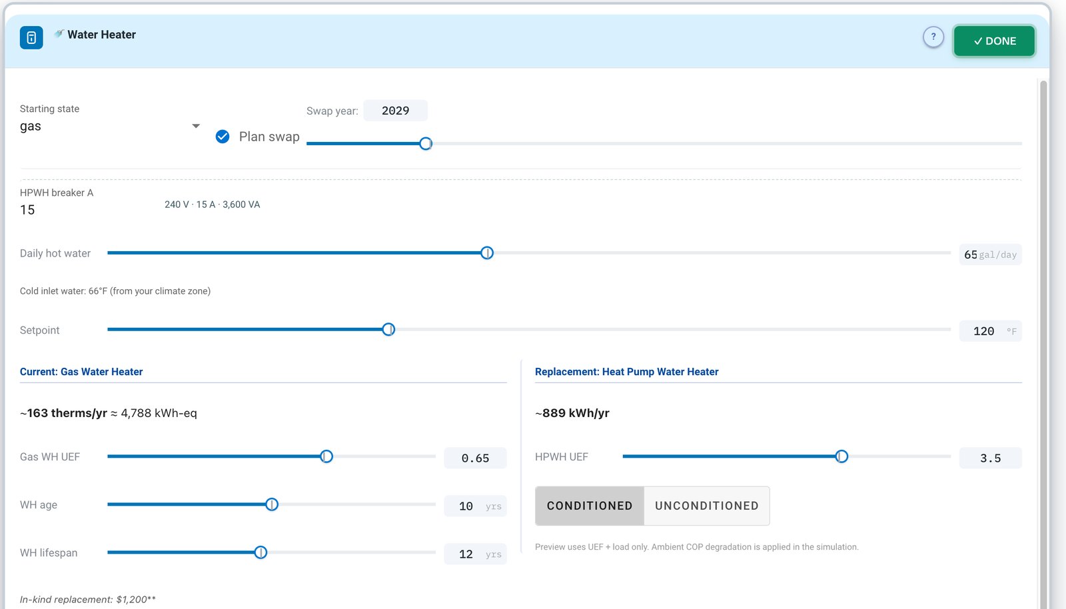Click the Plan swap label text
Image resolution: width=1066 pixels, height=609 pixels.
[x=269, y=137]
